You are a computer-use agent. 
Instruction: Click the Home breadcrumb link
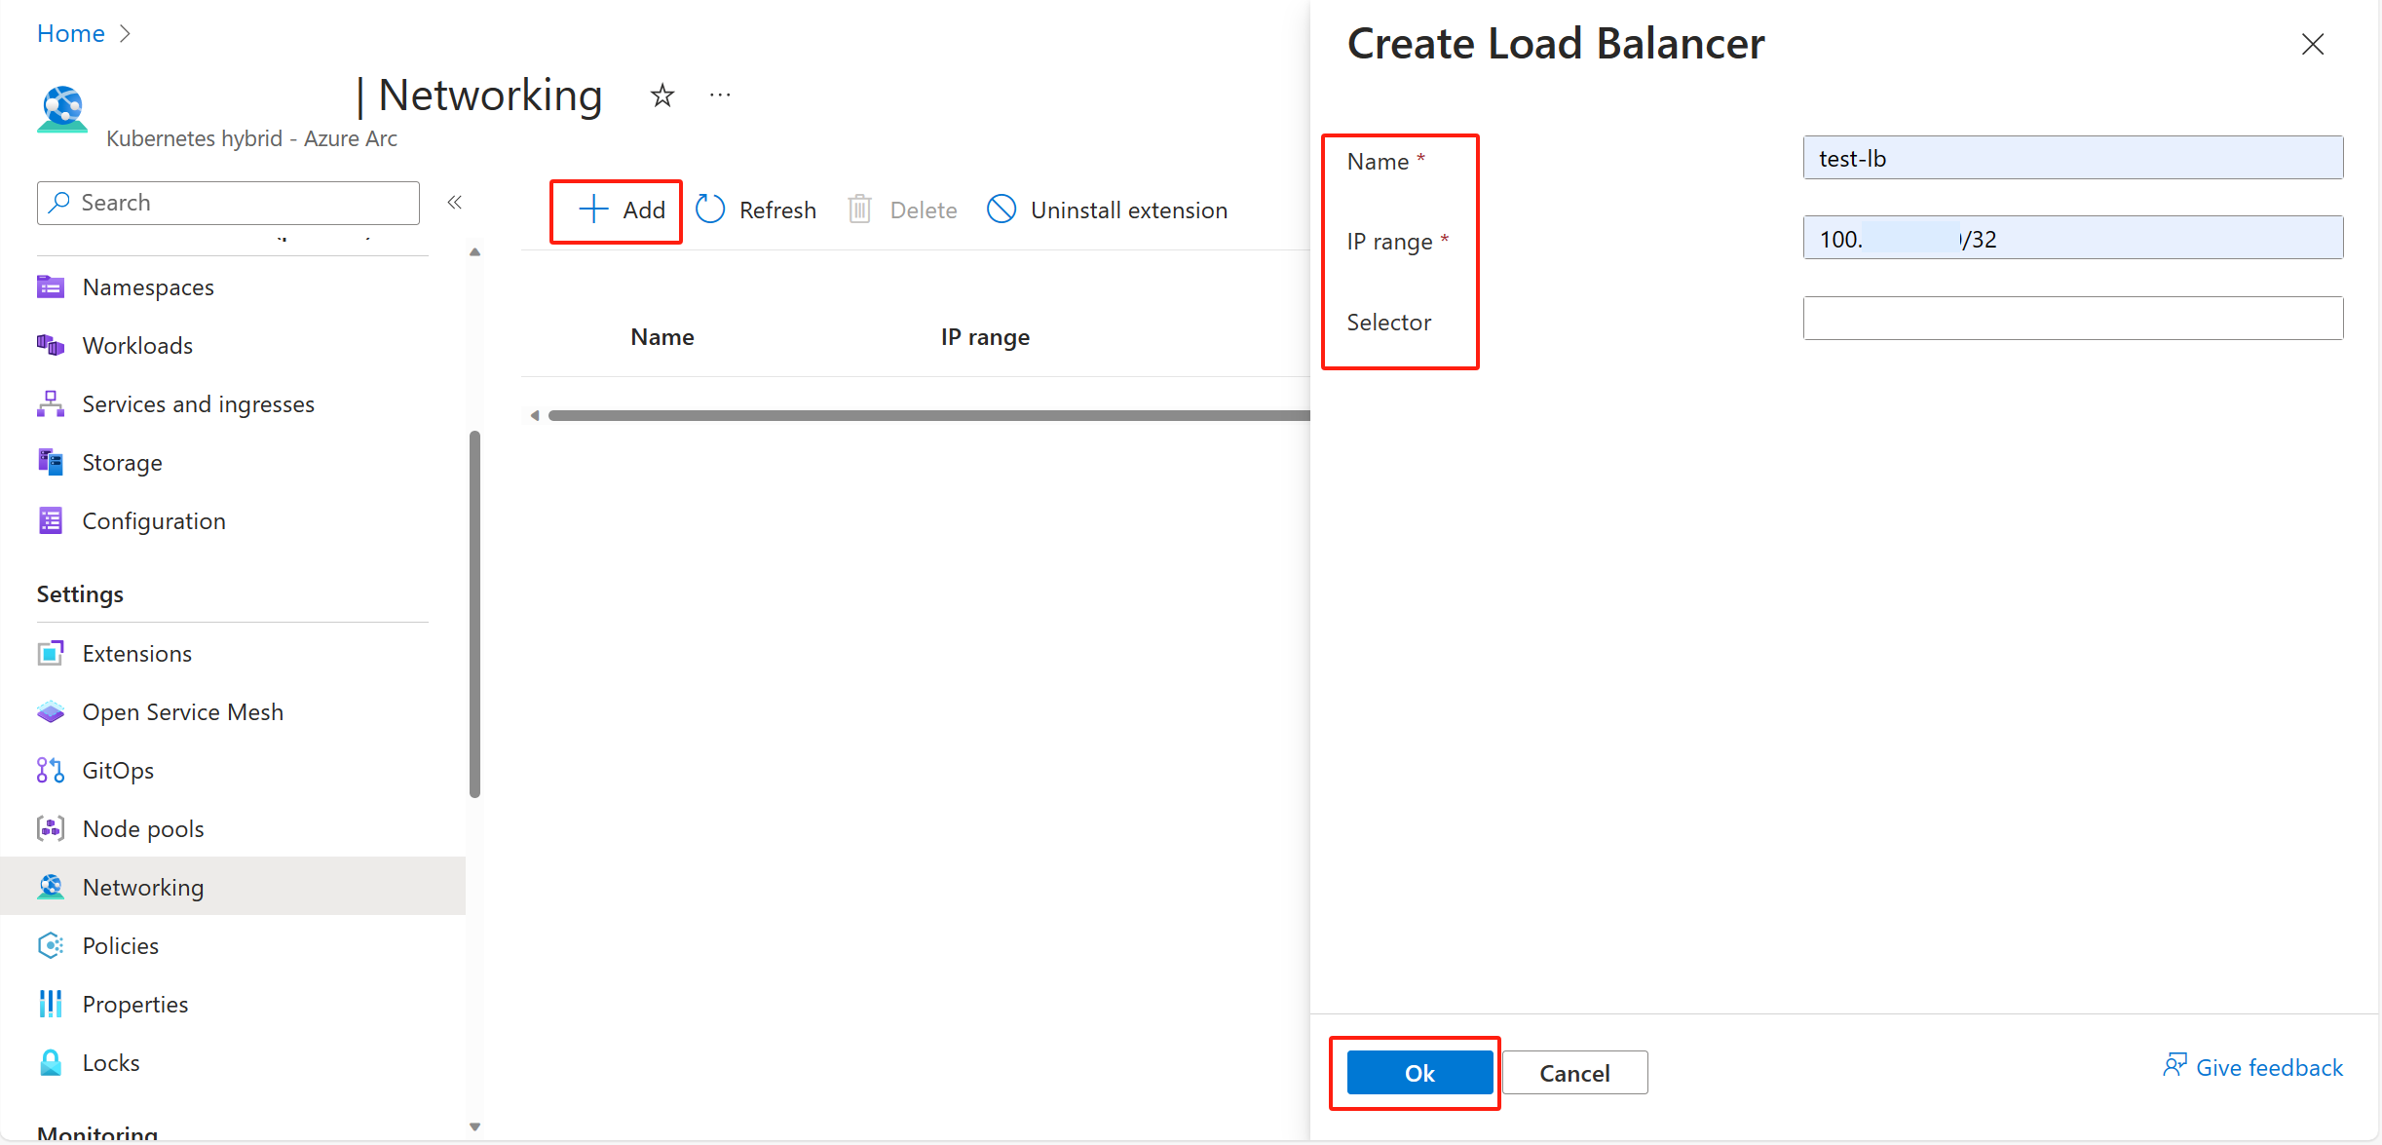[x=70, y=33]
